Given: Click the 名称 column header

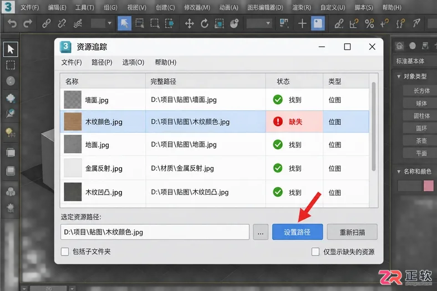Looking at the screenshot, I should (x=103, y=81).
